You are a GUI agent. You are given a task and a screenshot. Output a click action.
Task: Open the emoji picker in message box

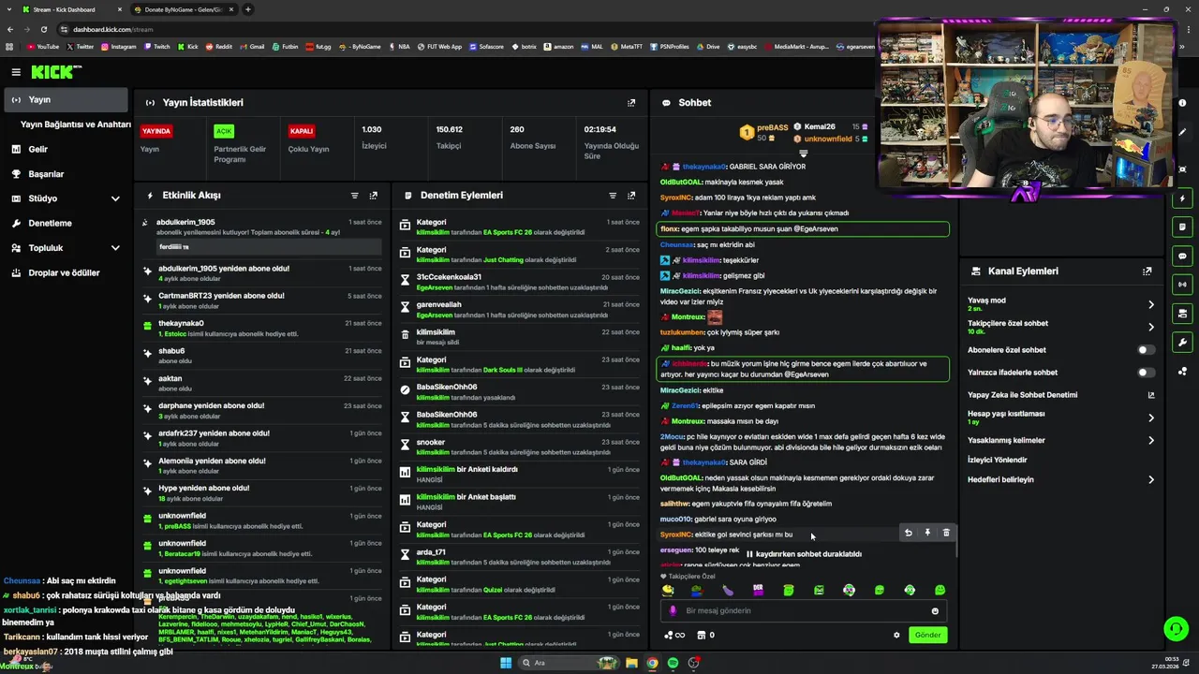pyautogui.click(x=935, y=611)
